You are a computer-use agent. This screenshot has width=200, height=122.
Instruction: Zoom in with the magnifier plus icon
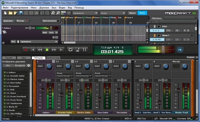[53, 13]
